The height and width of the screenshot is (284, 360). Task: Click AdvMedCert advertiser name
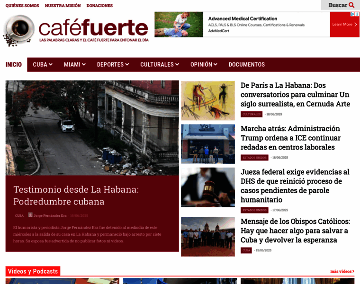[218, 31]
